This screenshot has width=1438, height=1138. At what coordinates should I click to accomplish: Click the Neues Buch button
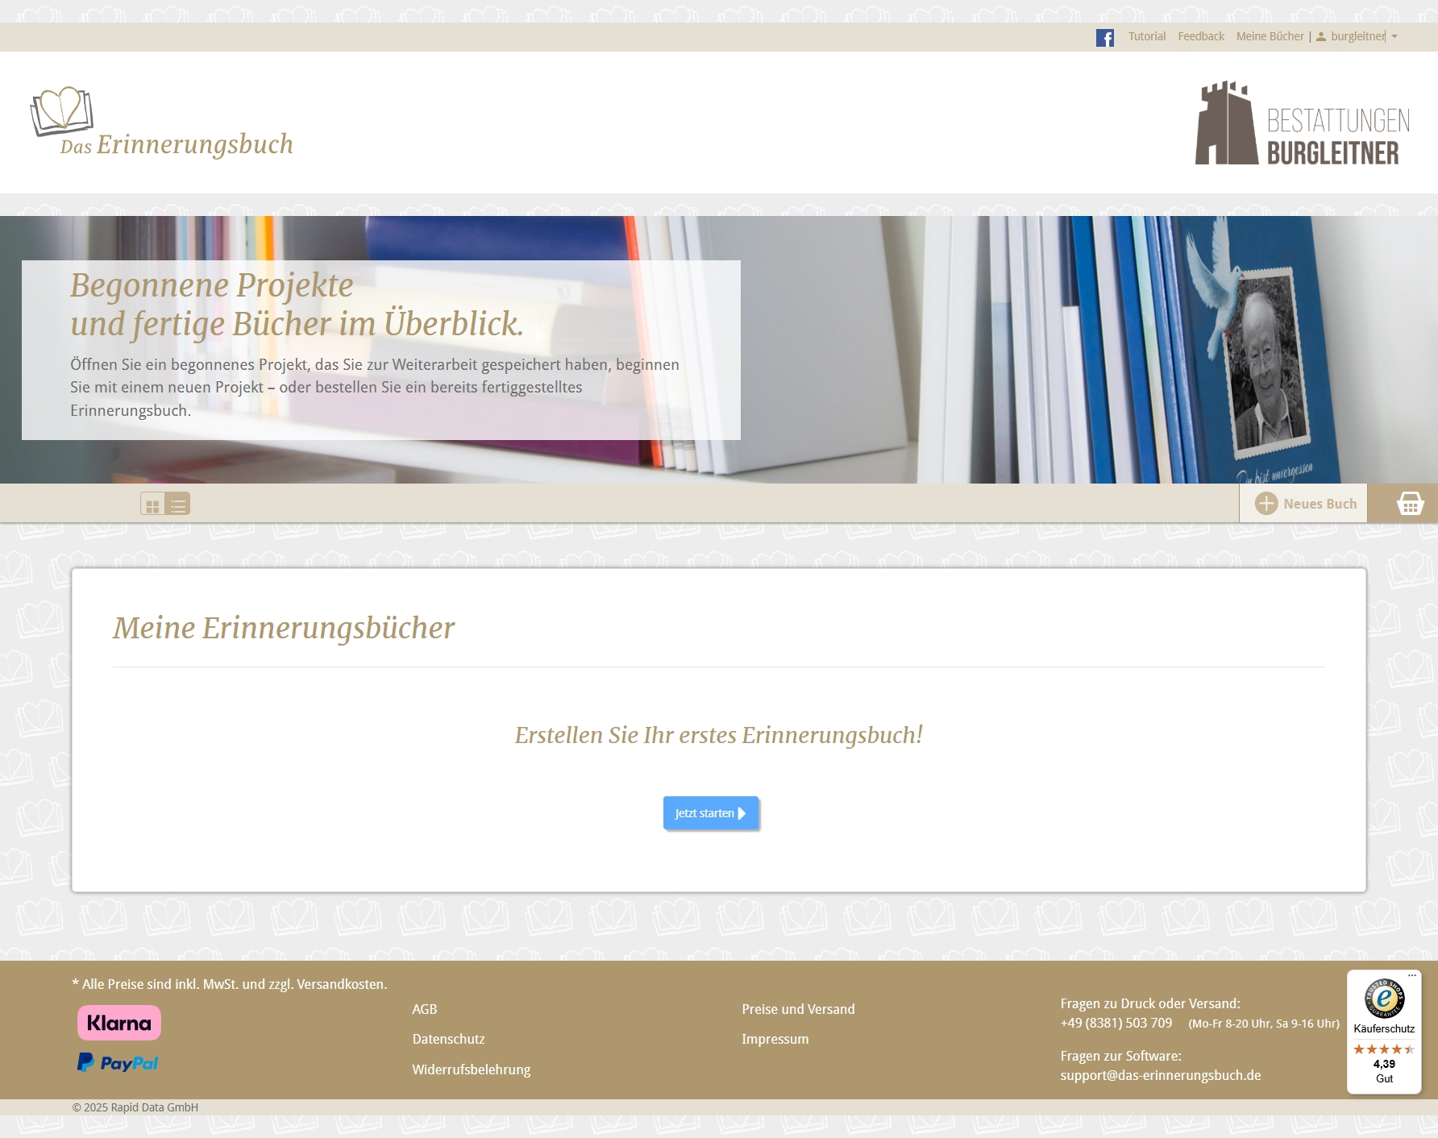(1303, 504)
